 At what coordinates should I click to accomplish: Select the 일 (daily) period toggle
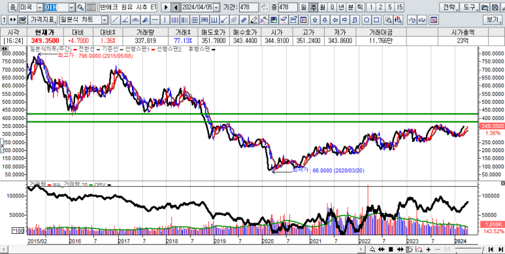click(303, 7)
